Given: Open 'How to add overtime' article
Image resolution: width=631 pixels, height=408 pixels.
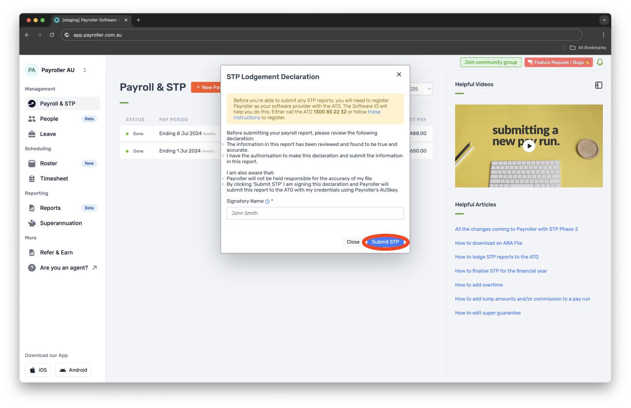Looking at the screenshot, I should pos(479,285).
